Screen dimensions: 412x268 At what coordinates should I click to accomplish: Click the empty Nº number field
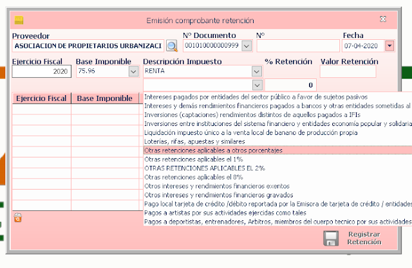298,46
